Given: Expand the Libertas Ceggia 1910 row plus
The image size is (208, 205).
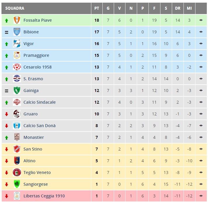Looking at the screenshot, I should coord(201,196).
